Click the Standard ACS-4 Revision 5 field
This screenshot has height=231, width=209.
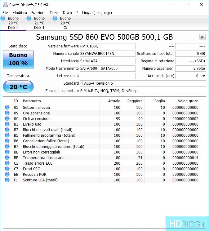coord(143,83)
